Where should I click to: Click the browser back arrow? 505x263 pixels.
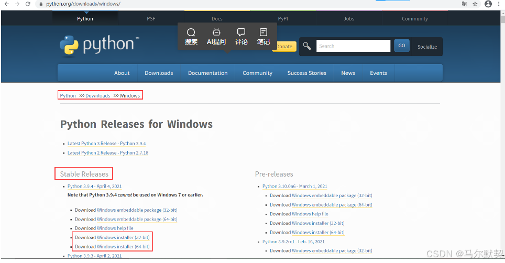point(6,4)
